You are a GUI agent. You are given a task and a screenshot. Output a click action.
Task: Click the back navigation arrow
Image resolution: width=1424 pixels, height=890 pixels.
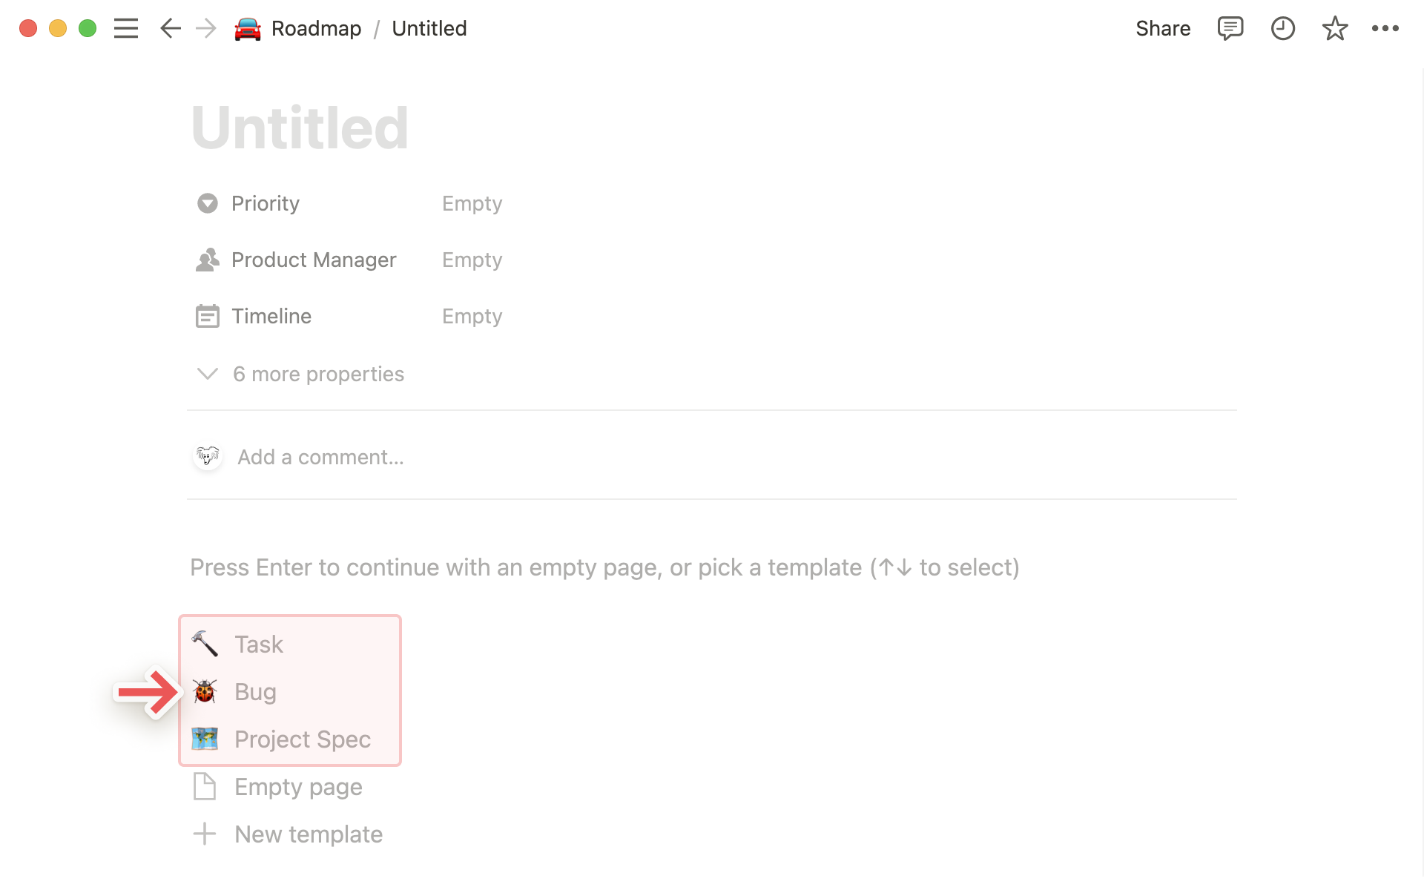[x=169, y=27]
